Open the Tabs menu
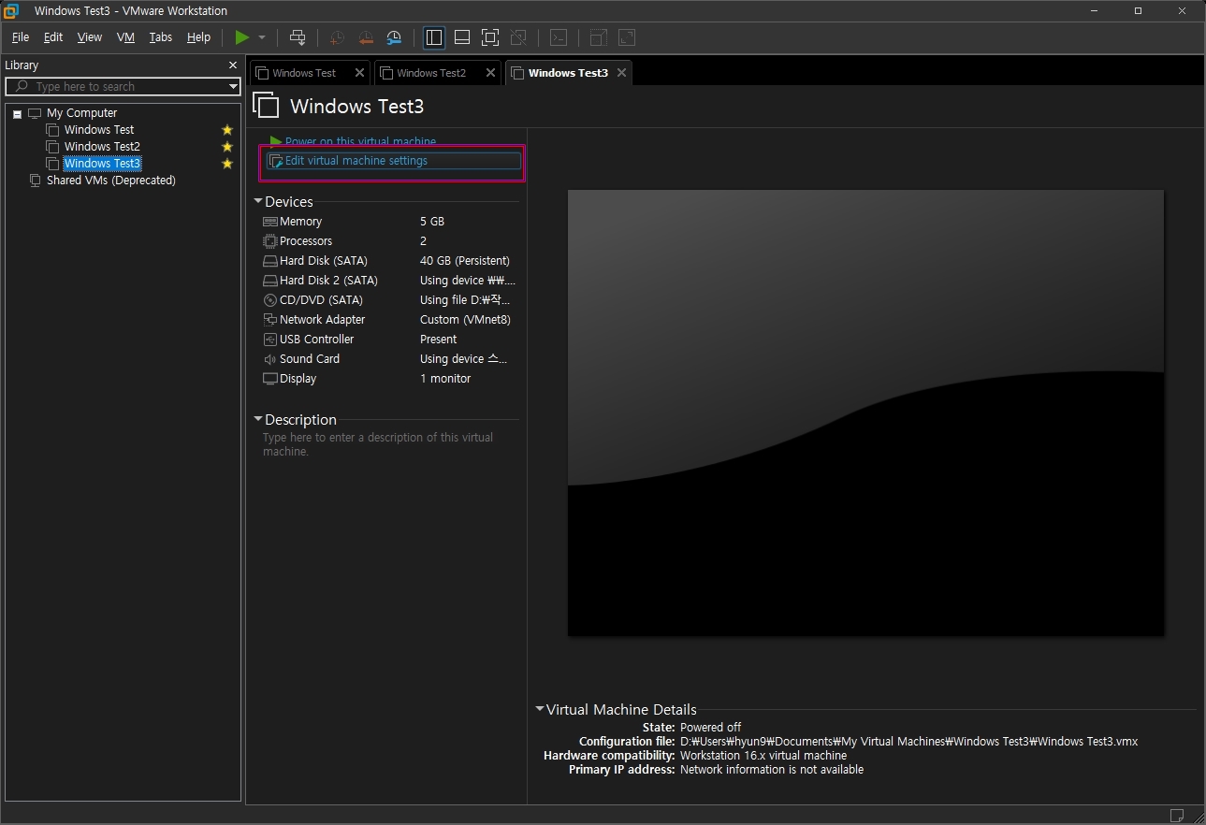This screenshot has height=825, width=1206. [161, 37]
